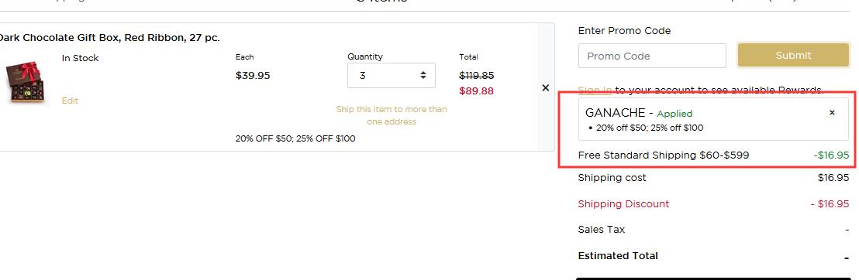
Task: Click the In Stock status text
Action: coord(80,58)
